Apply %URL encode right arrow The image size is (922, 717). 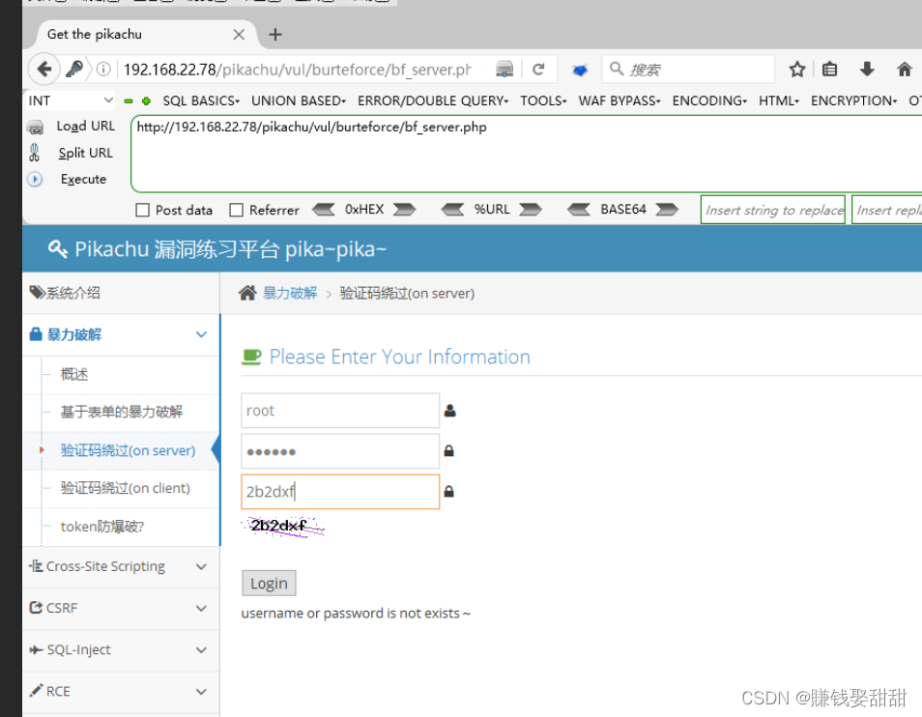(531, 210)
